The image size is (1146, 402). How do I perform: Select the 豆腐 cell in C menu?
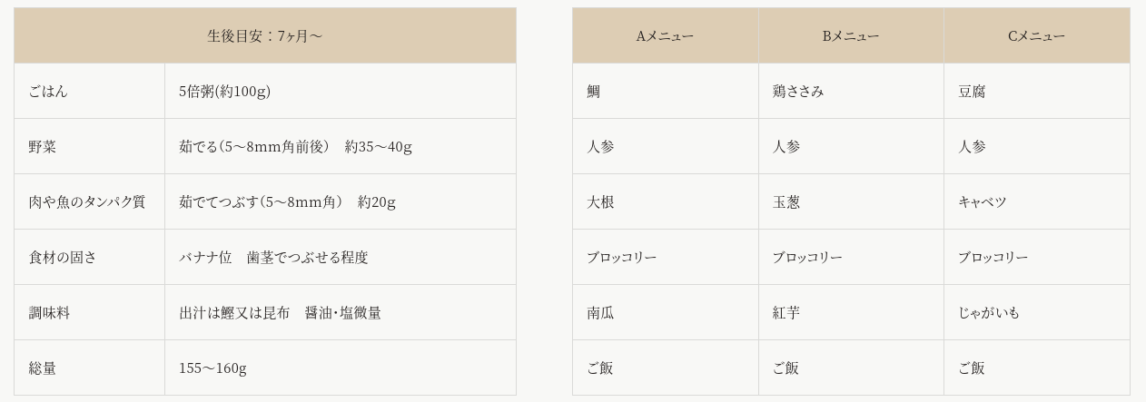coord(1036,91)
